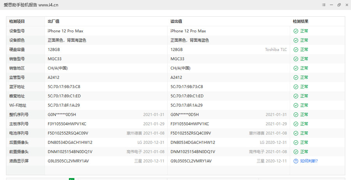
Task: Click the 如何判断? link for 液晶显示屏
Action: coord(309,161)
